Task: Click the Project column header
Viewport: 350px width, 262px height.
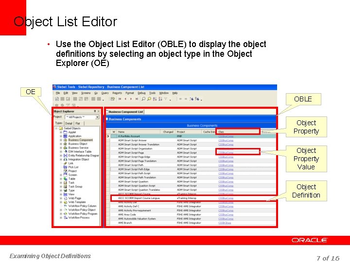Action: pyautogui.click(x=189, y=132)
